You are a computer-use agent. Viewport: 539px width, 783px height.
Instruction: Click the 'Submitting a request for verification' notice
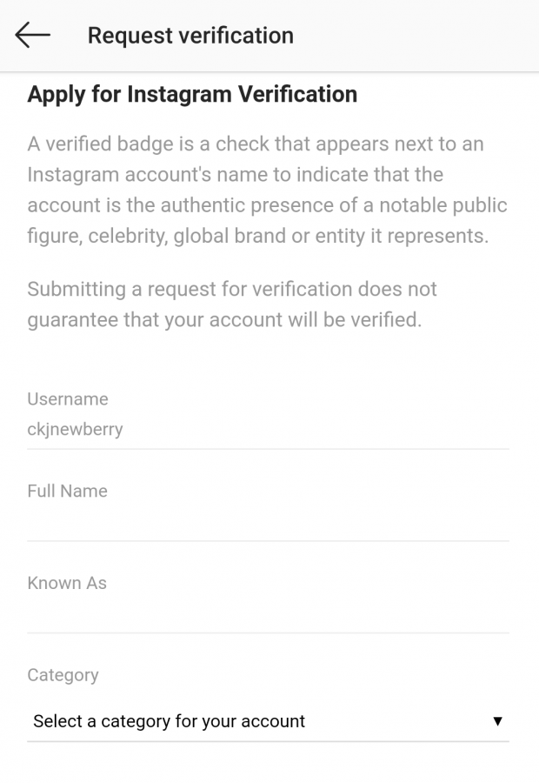[x=232, y=304]
